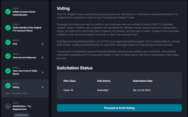Open Verify Identity of Original FTX Account Owner
The width and height of the screenshot is (188, 117).
coord(27,29)
